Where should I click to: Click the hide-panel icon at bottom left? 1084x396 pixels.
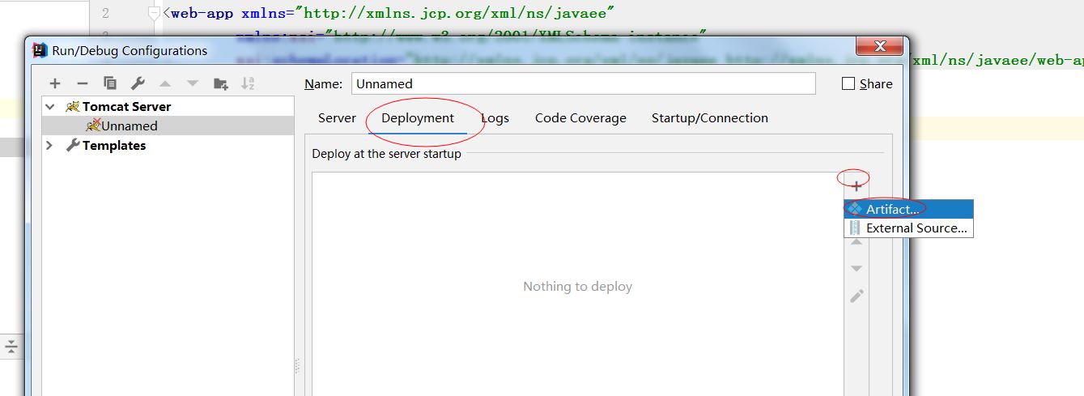[11, 347]
